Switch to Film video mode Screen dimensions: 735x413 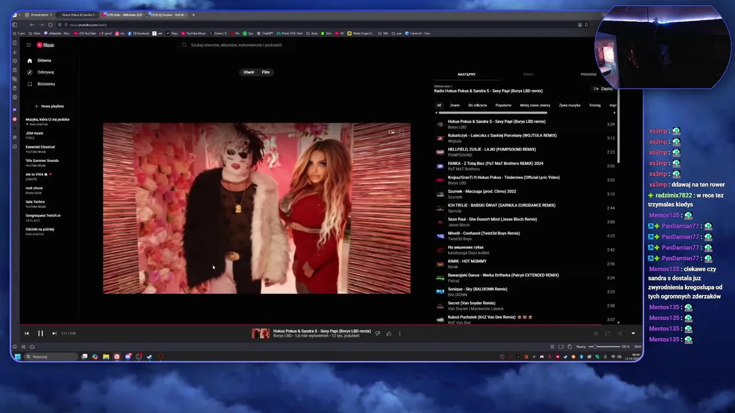pyautogui.click(x=266, y=72)
